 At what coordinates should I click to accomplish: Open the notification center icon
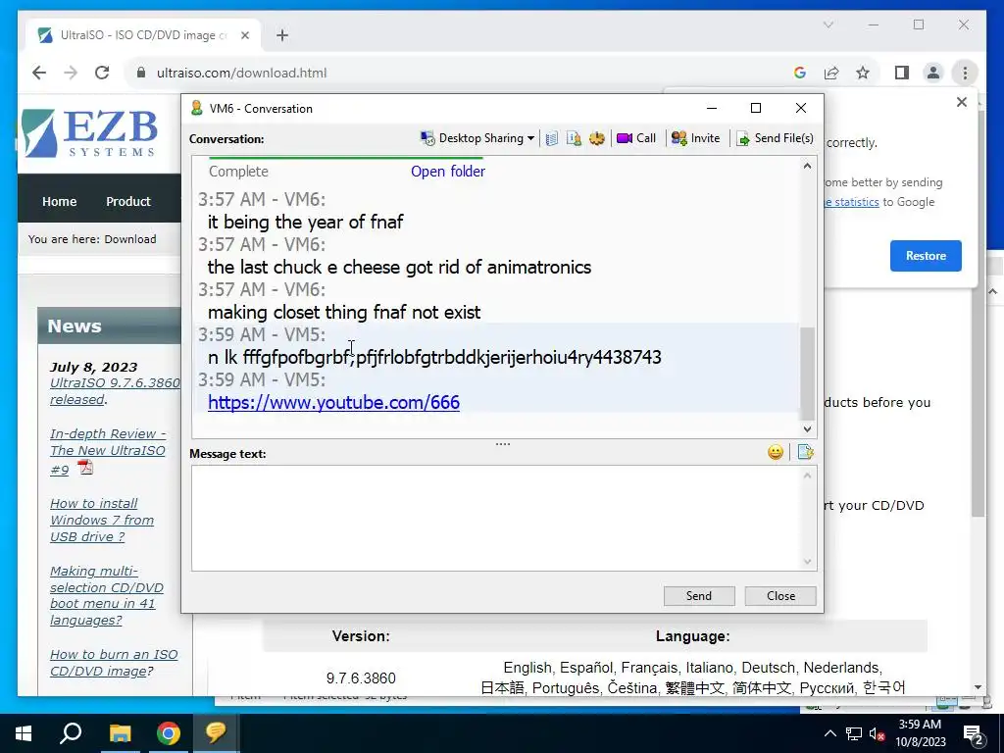(x=974, y=733)
